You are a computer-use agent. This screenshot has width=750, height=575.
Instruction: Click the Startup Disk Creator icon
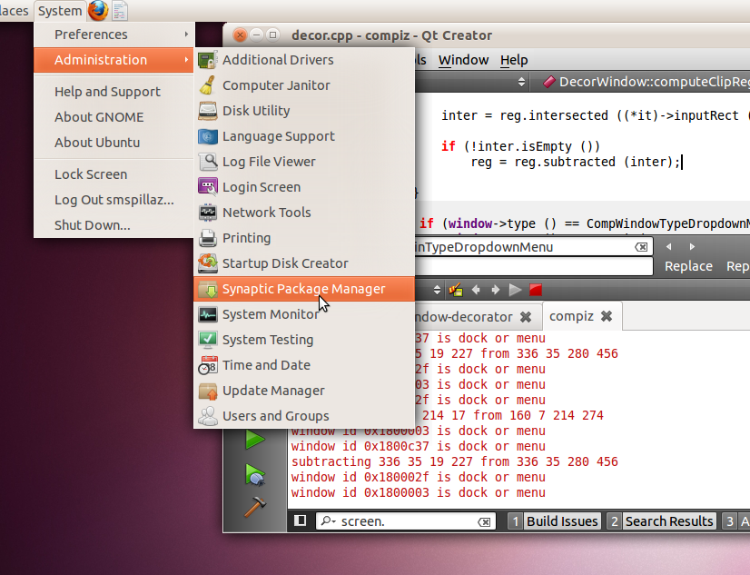click(208, 263)
